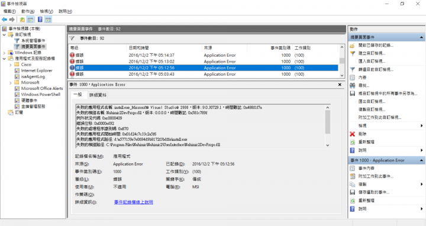Image resolution: width=426 pixels, height=226 pixels.
Task: Click the event description scrollbar down arrow
Action: tap(327, 146)
